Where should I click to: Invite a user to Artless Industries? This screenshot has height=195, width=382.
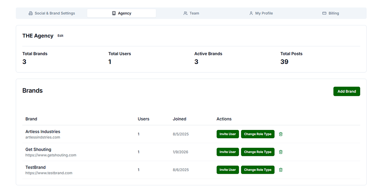[x=228, y=134]
